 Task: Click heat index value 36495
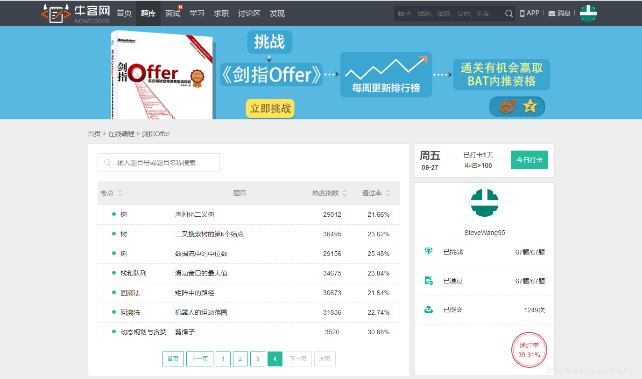point(332,234)
